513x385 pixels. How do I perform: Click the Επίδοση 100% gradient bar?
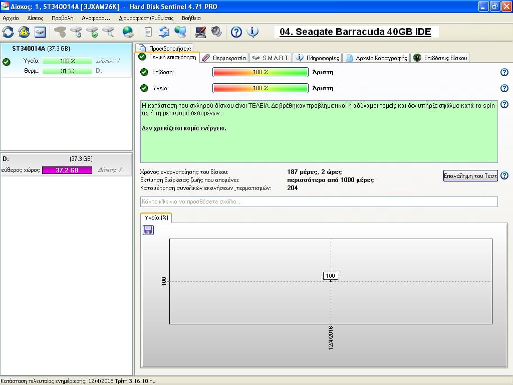tap(261, 72)
